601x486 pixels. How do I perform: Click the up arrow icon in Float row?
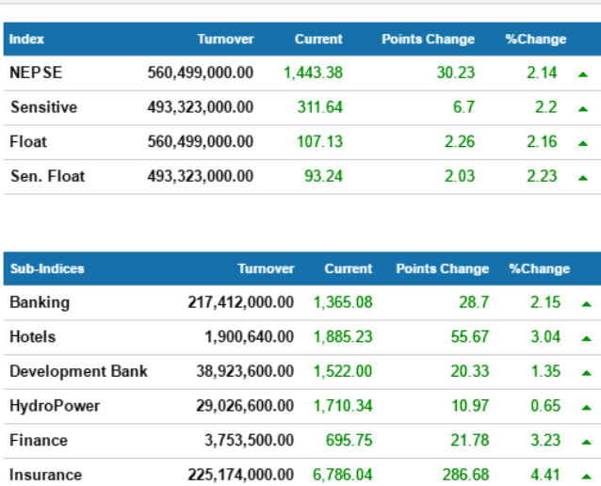[x=582, y=144]
